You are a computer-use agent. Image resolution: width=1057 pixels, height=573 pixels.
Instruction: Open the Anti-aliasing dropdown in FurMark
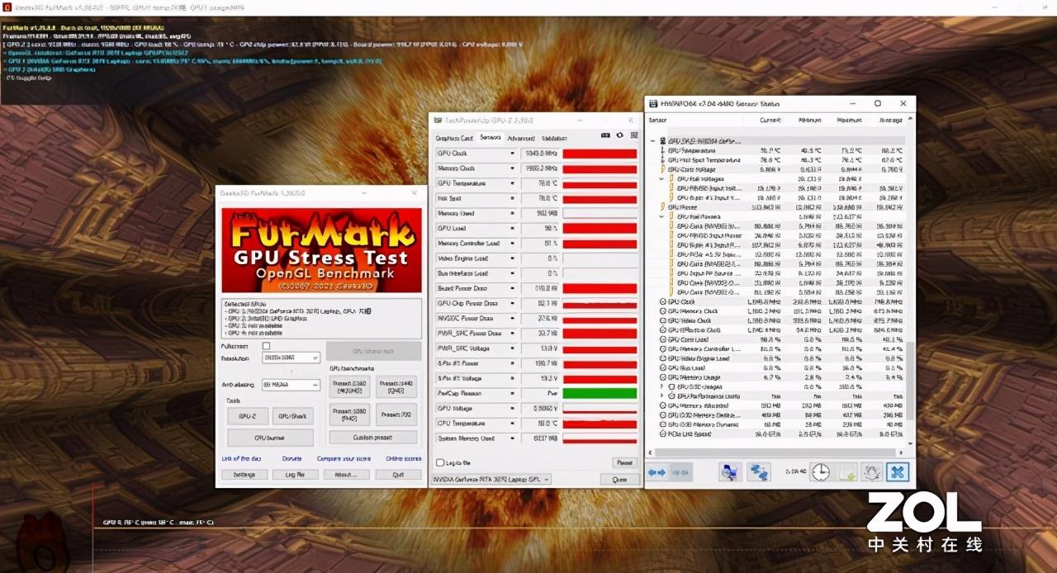[x=291, y=385]
